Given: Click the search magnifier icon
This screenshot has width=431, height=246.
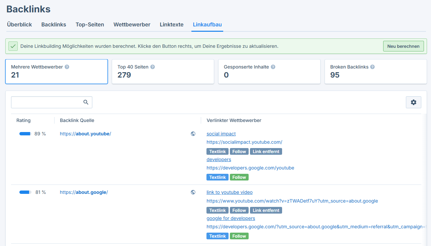Looking at the screenshot, I should (86, 102).
